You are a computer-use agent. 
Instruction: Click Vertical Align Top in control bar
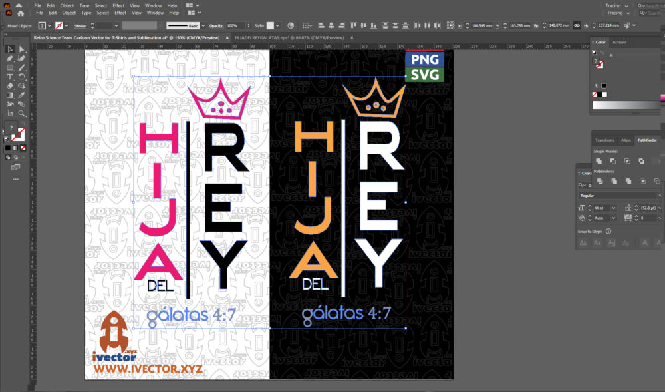[353, 25]
